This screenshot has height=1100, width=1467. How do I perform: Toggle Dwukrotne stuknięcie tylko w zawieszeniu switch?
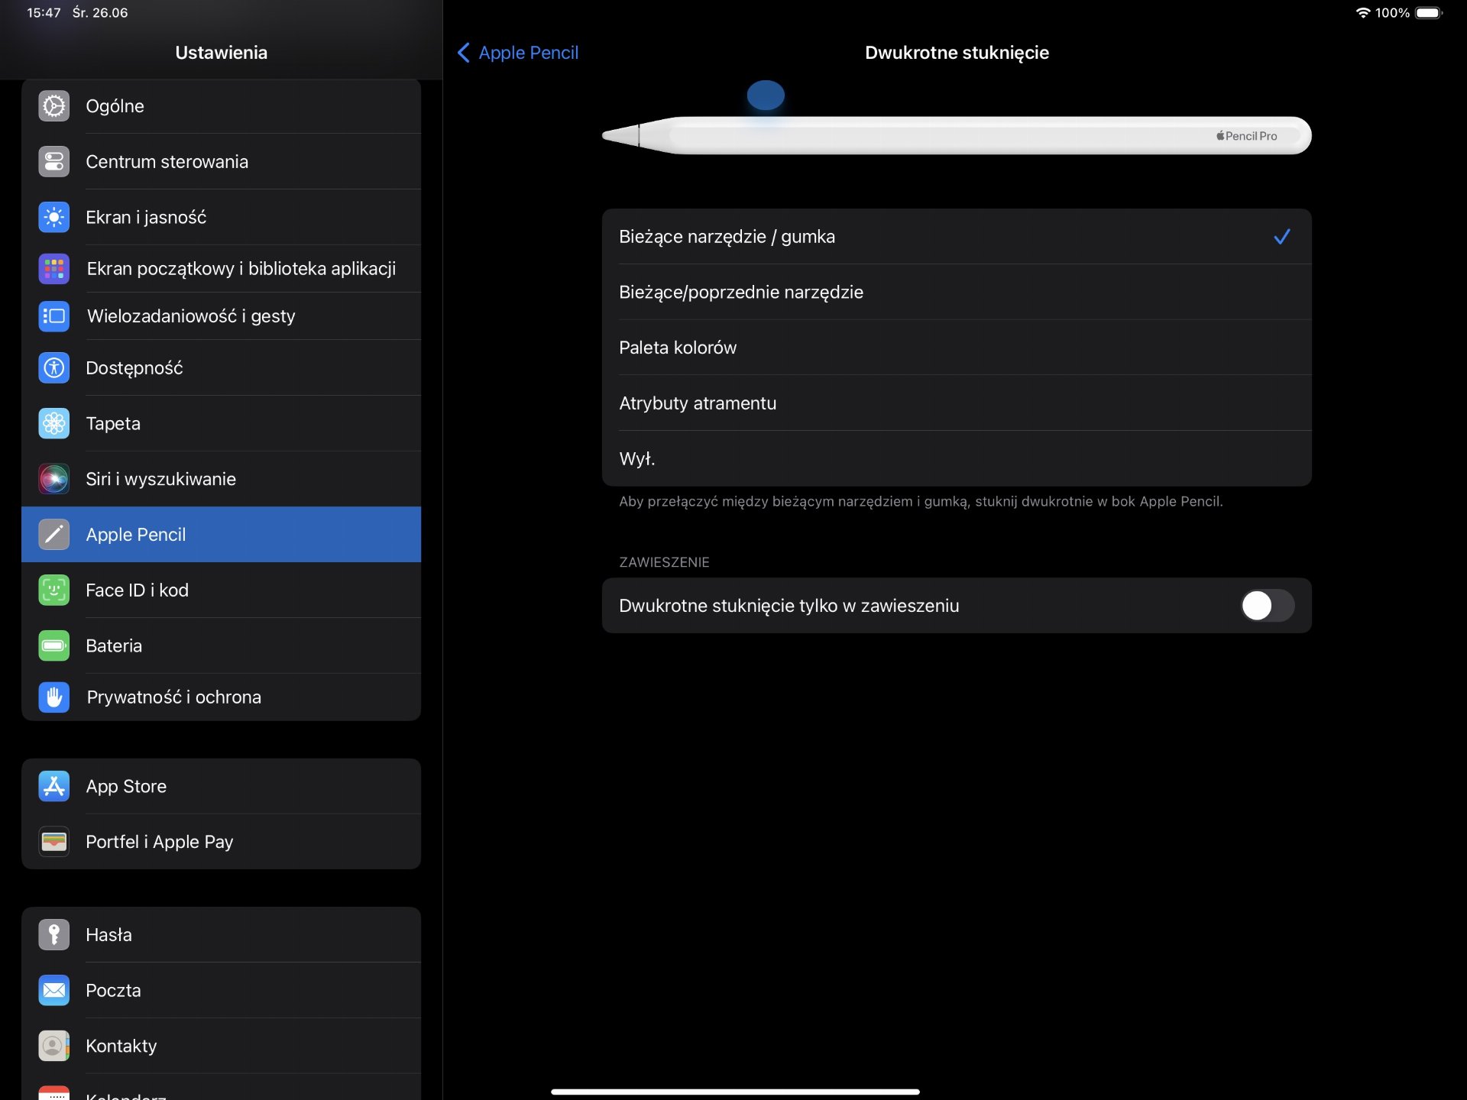click(1268, 606)
